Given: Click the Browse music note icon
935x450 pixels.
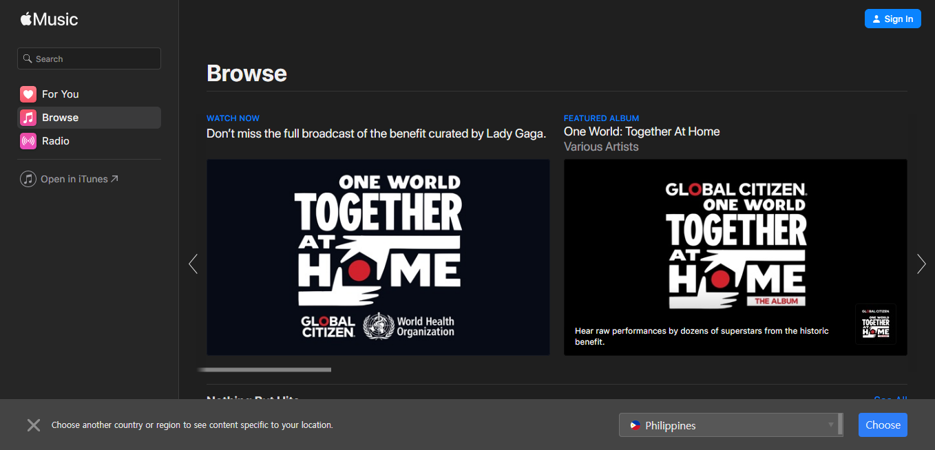Looking at the screenshot, I should click(28, 118).
